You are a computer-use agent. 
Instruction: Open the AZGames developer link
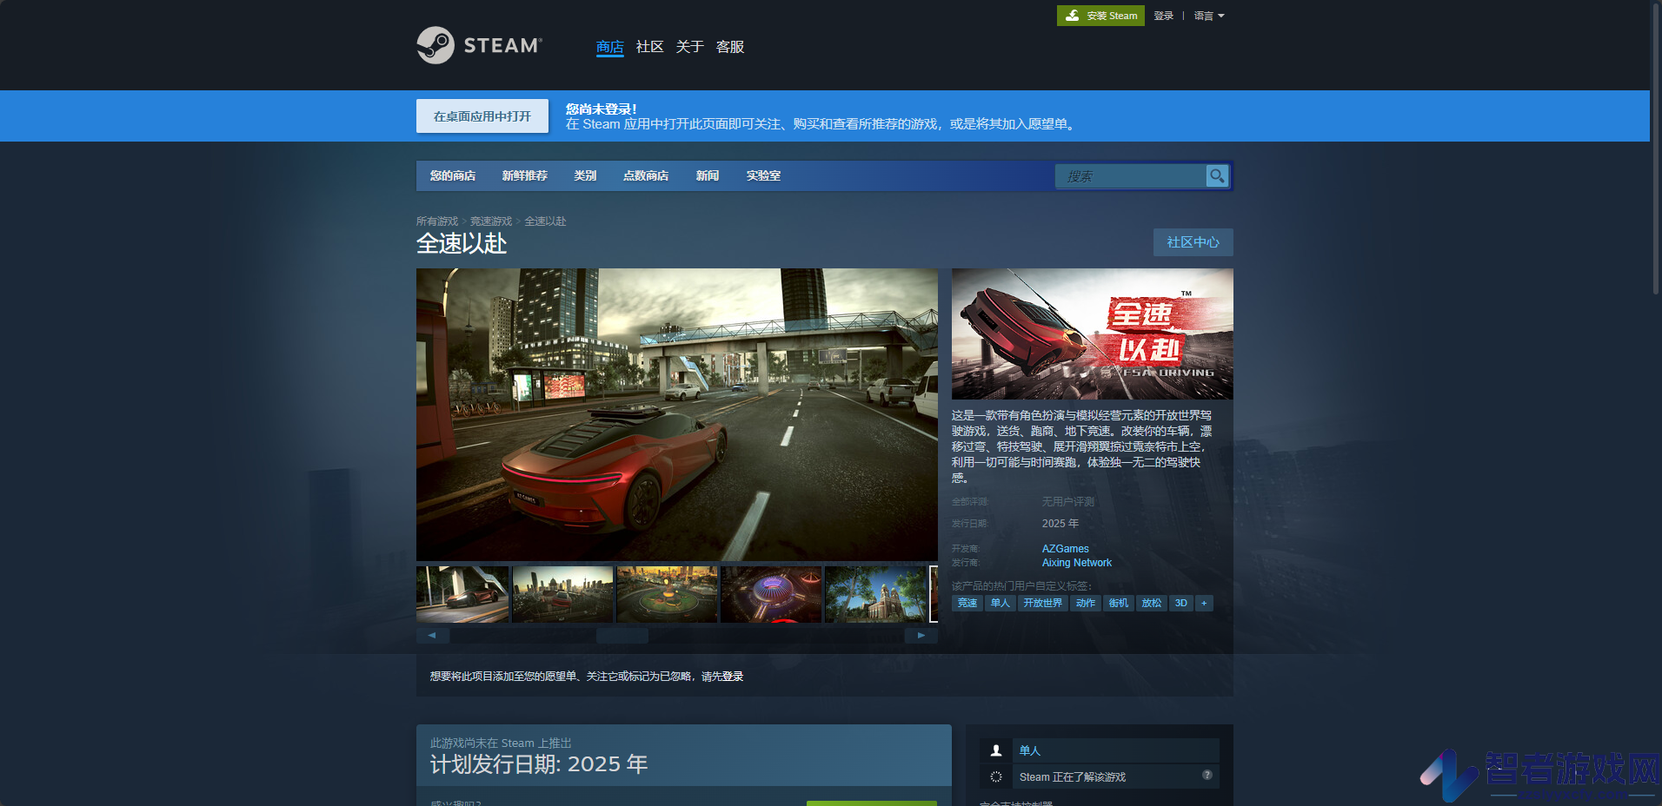click(1066, 549)
